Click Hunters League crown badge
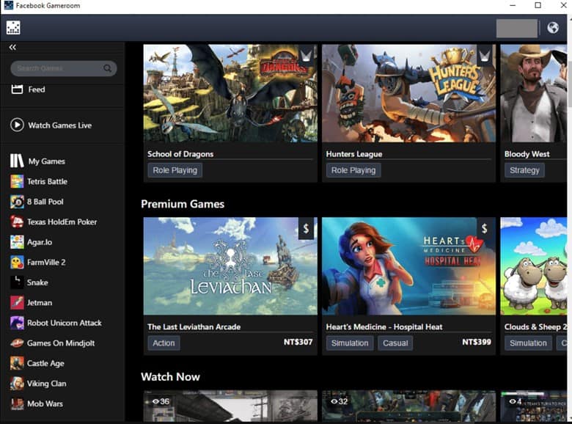 coord(485,56)
